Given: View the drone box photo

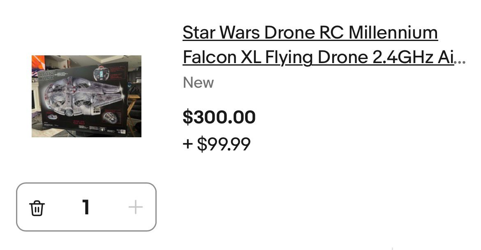Looking at the screenshot, I should (86, 96).
